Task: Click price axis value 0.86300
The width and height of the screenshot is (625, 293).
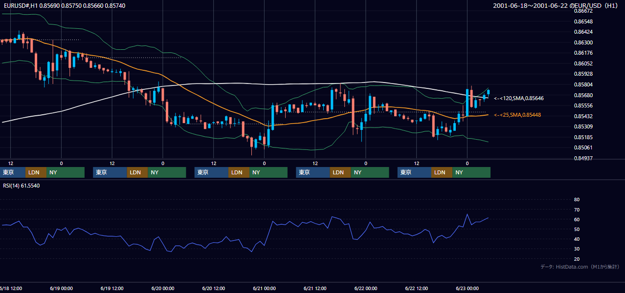Action: pos(583,43)
